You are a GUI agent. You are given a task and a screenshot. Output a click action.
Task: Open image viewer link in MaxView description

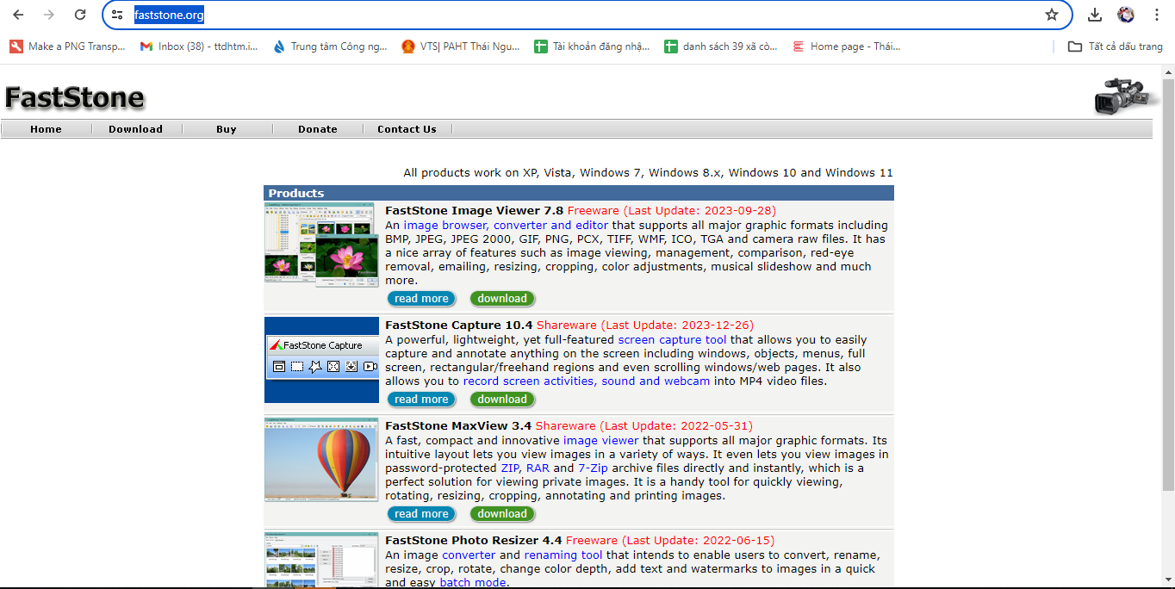(x=601, y=441)
